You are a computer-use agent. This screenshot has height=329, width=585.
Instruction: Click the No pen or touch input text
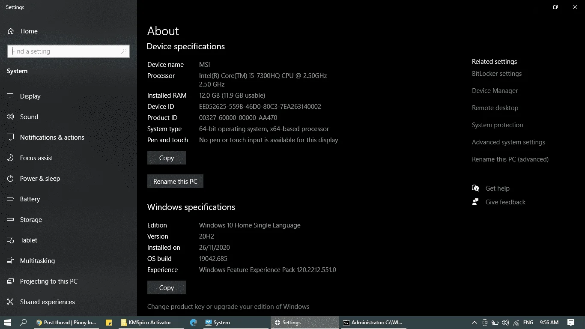[x=269, y=140]
